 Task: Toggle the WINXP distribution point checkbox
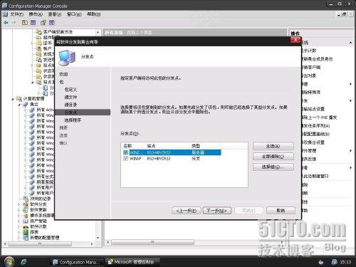click(x=126, y=159)
